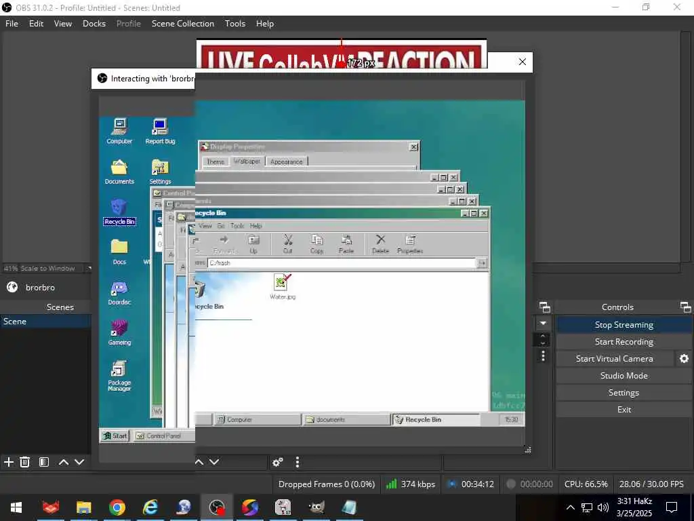
Task: Float the Controls dock with its icon
Action: (685, 307)
